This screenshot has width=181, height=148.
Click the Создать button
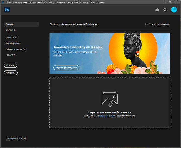[10, 65]
